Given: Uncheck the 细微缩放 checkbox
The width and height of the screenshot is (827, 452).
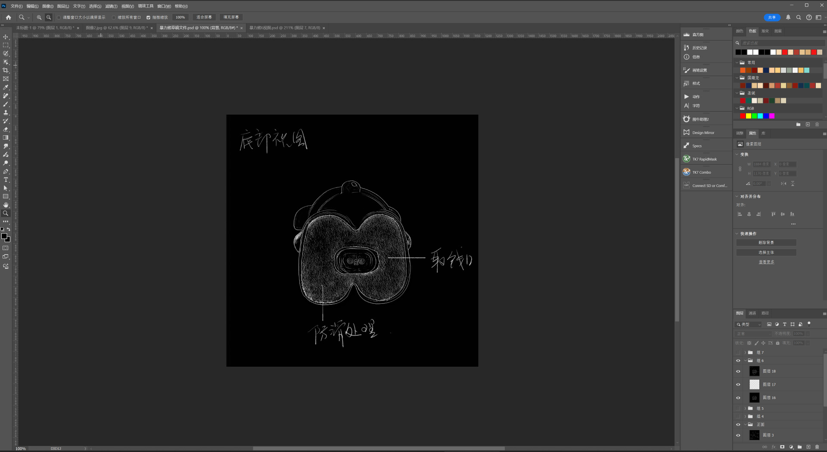Looking at the screenshot, I should 148,18.
